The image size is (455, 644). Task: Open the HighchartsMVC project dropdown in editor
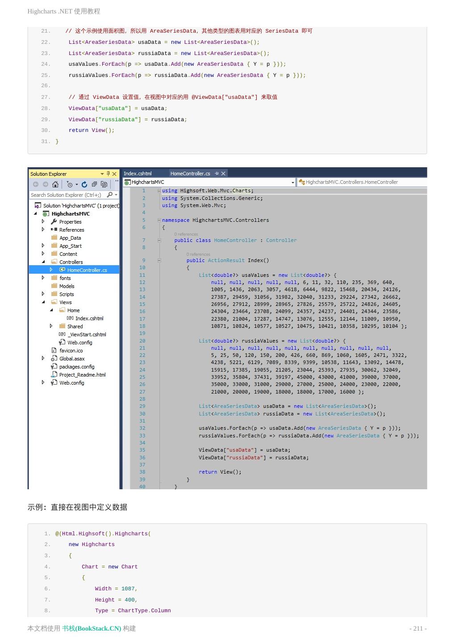click(293, 182)
